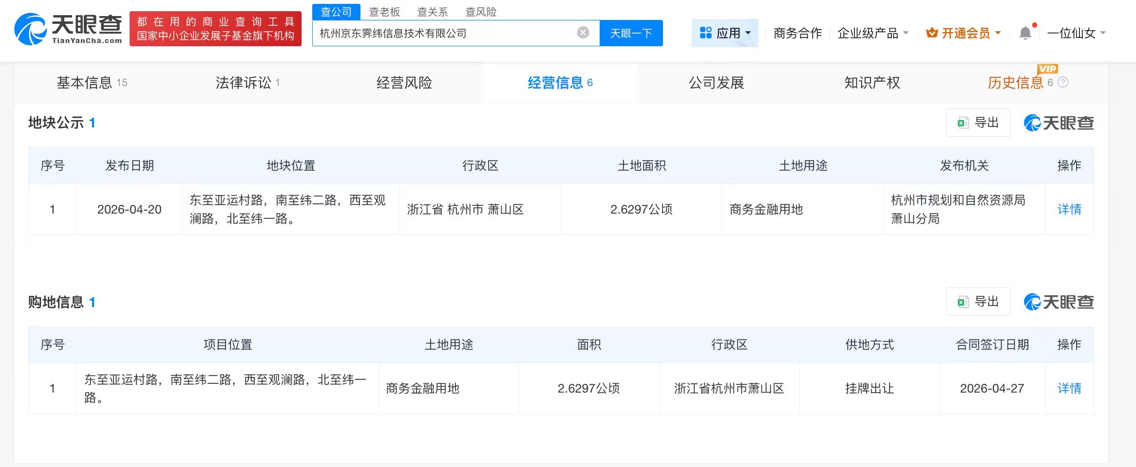Click the 面积 column header in 购地信息
The image size is (1136, 467).
pyautogui.click(x=589, y=345)
